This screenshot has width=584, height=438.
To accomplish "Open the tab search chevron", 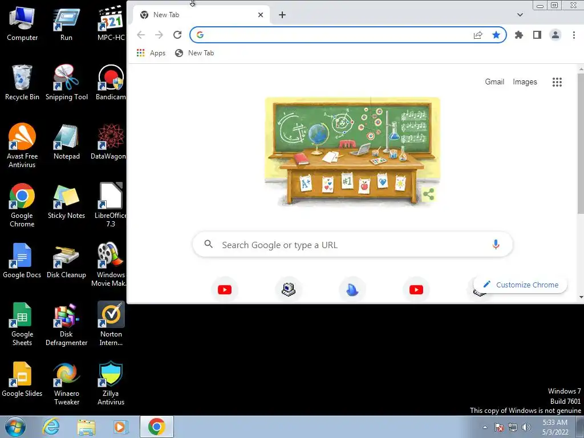I will coord(520,15).
